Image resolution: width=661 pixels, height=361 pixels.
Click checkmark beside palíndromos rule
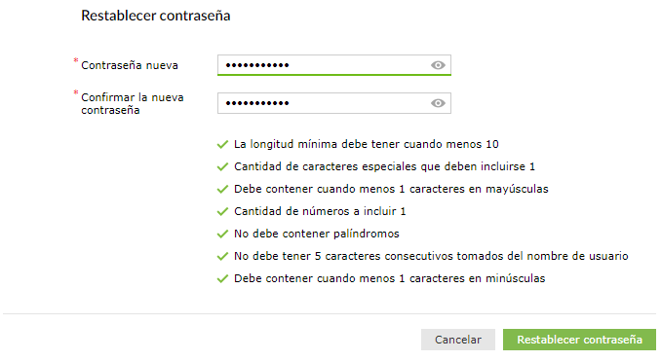222,234
